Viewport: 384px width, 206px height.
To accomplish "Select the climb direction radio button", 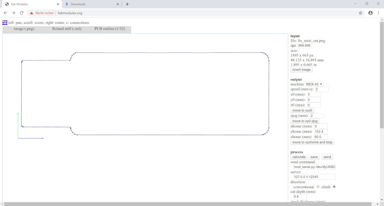I will 334,187.
